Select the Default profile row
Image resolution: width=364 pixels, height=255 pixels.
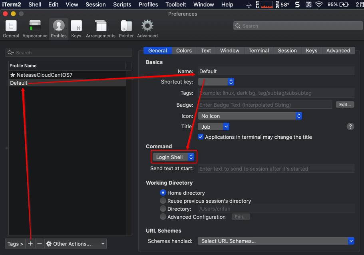67,83
